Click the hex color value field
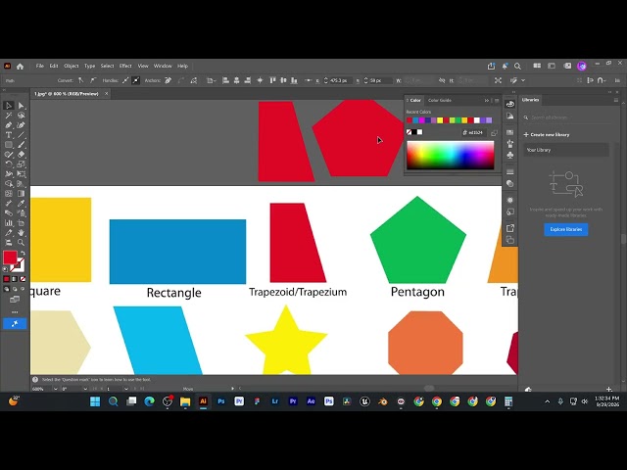 click(475, 133)
